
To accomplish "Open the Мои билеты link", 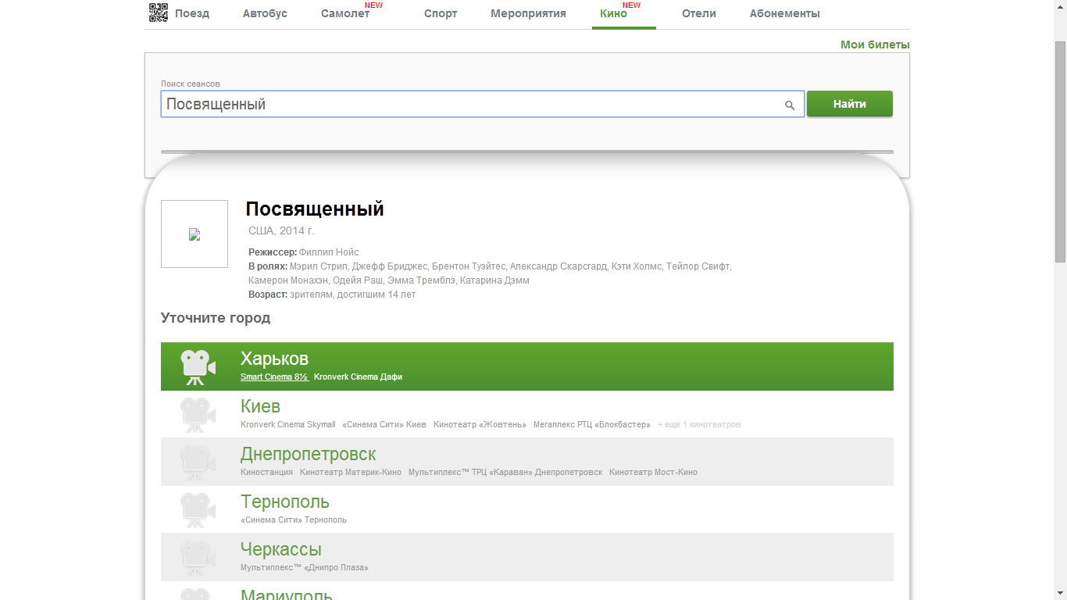I will click(875, 45).
